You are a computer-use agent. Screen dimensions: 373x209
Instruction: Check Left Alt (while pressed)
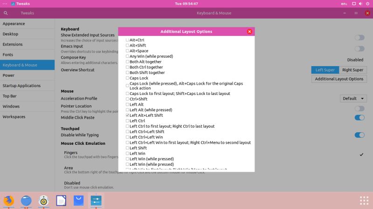pos(127,110)
